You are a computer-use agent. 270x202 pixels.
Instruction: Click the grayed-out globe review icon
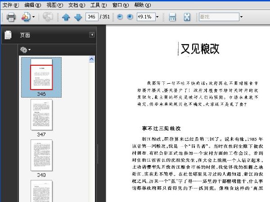(x=48, y=17)
